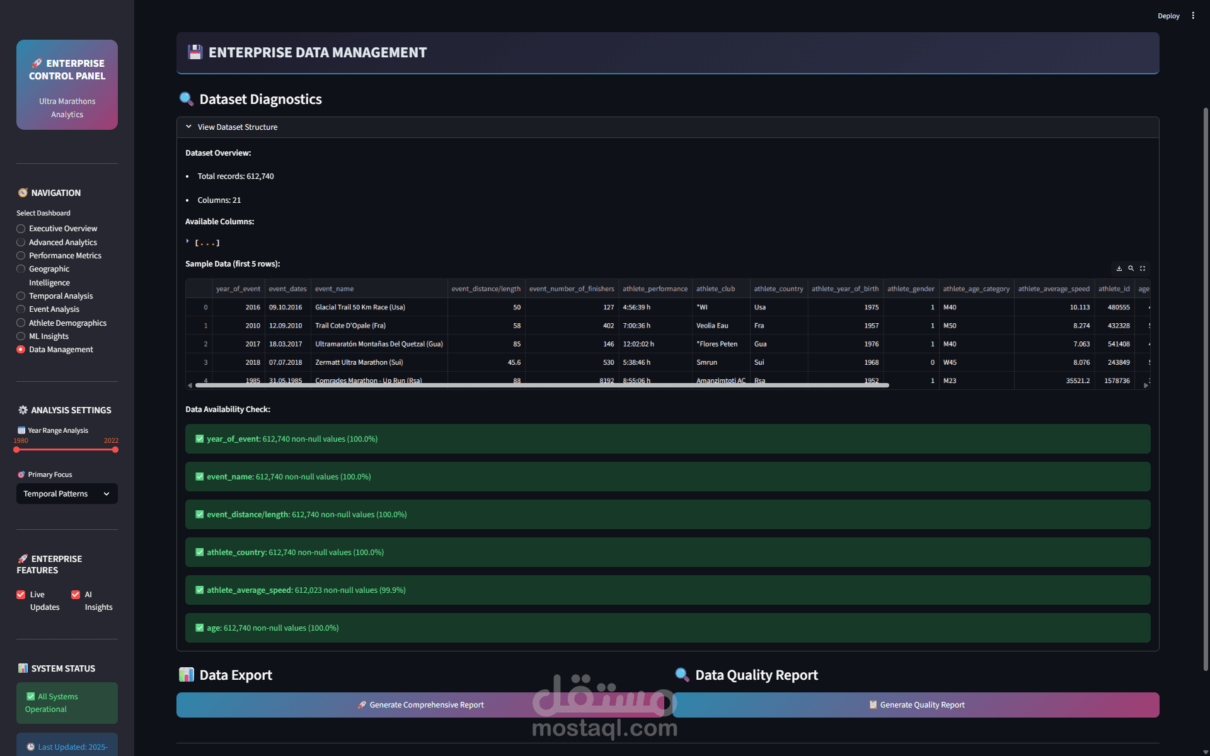Viewport: 1210px width, 756px height.
Task: Click the table's left scroll arrow
Action: pos(190,386)
